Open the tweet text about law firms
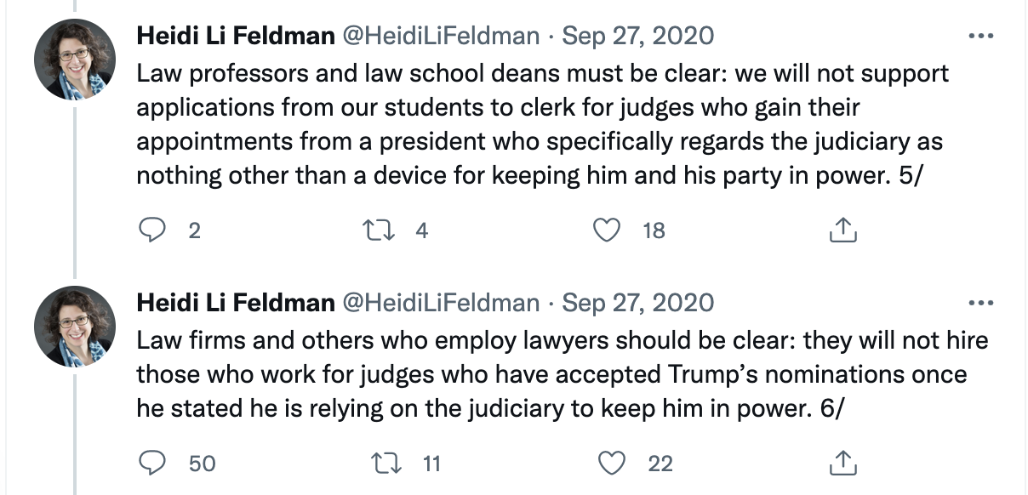This screenshot has width=1028, height=495. tap(563, 374)
